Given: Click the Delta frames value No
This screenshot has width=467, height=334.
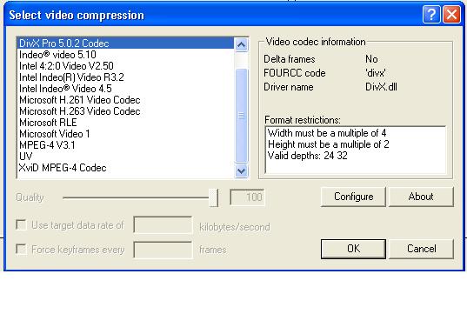Looking at the screenshot, I should tap(371, 59).
